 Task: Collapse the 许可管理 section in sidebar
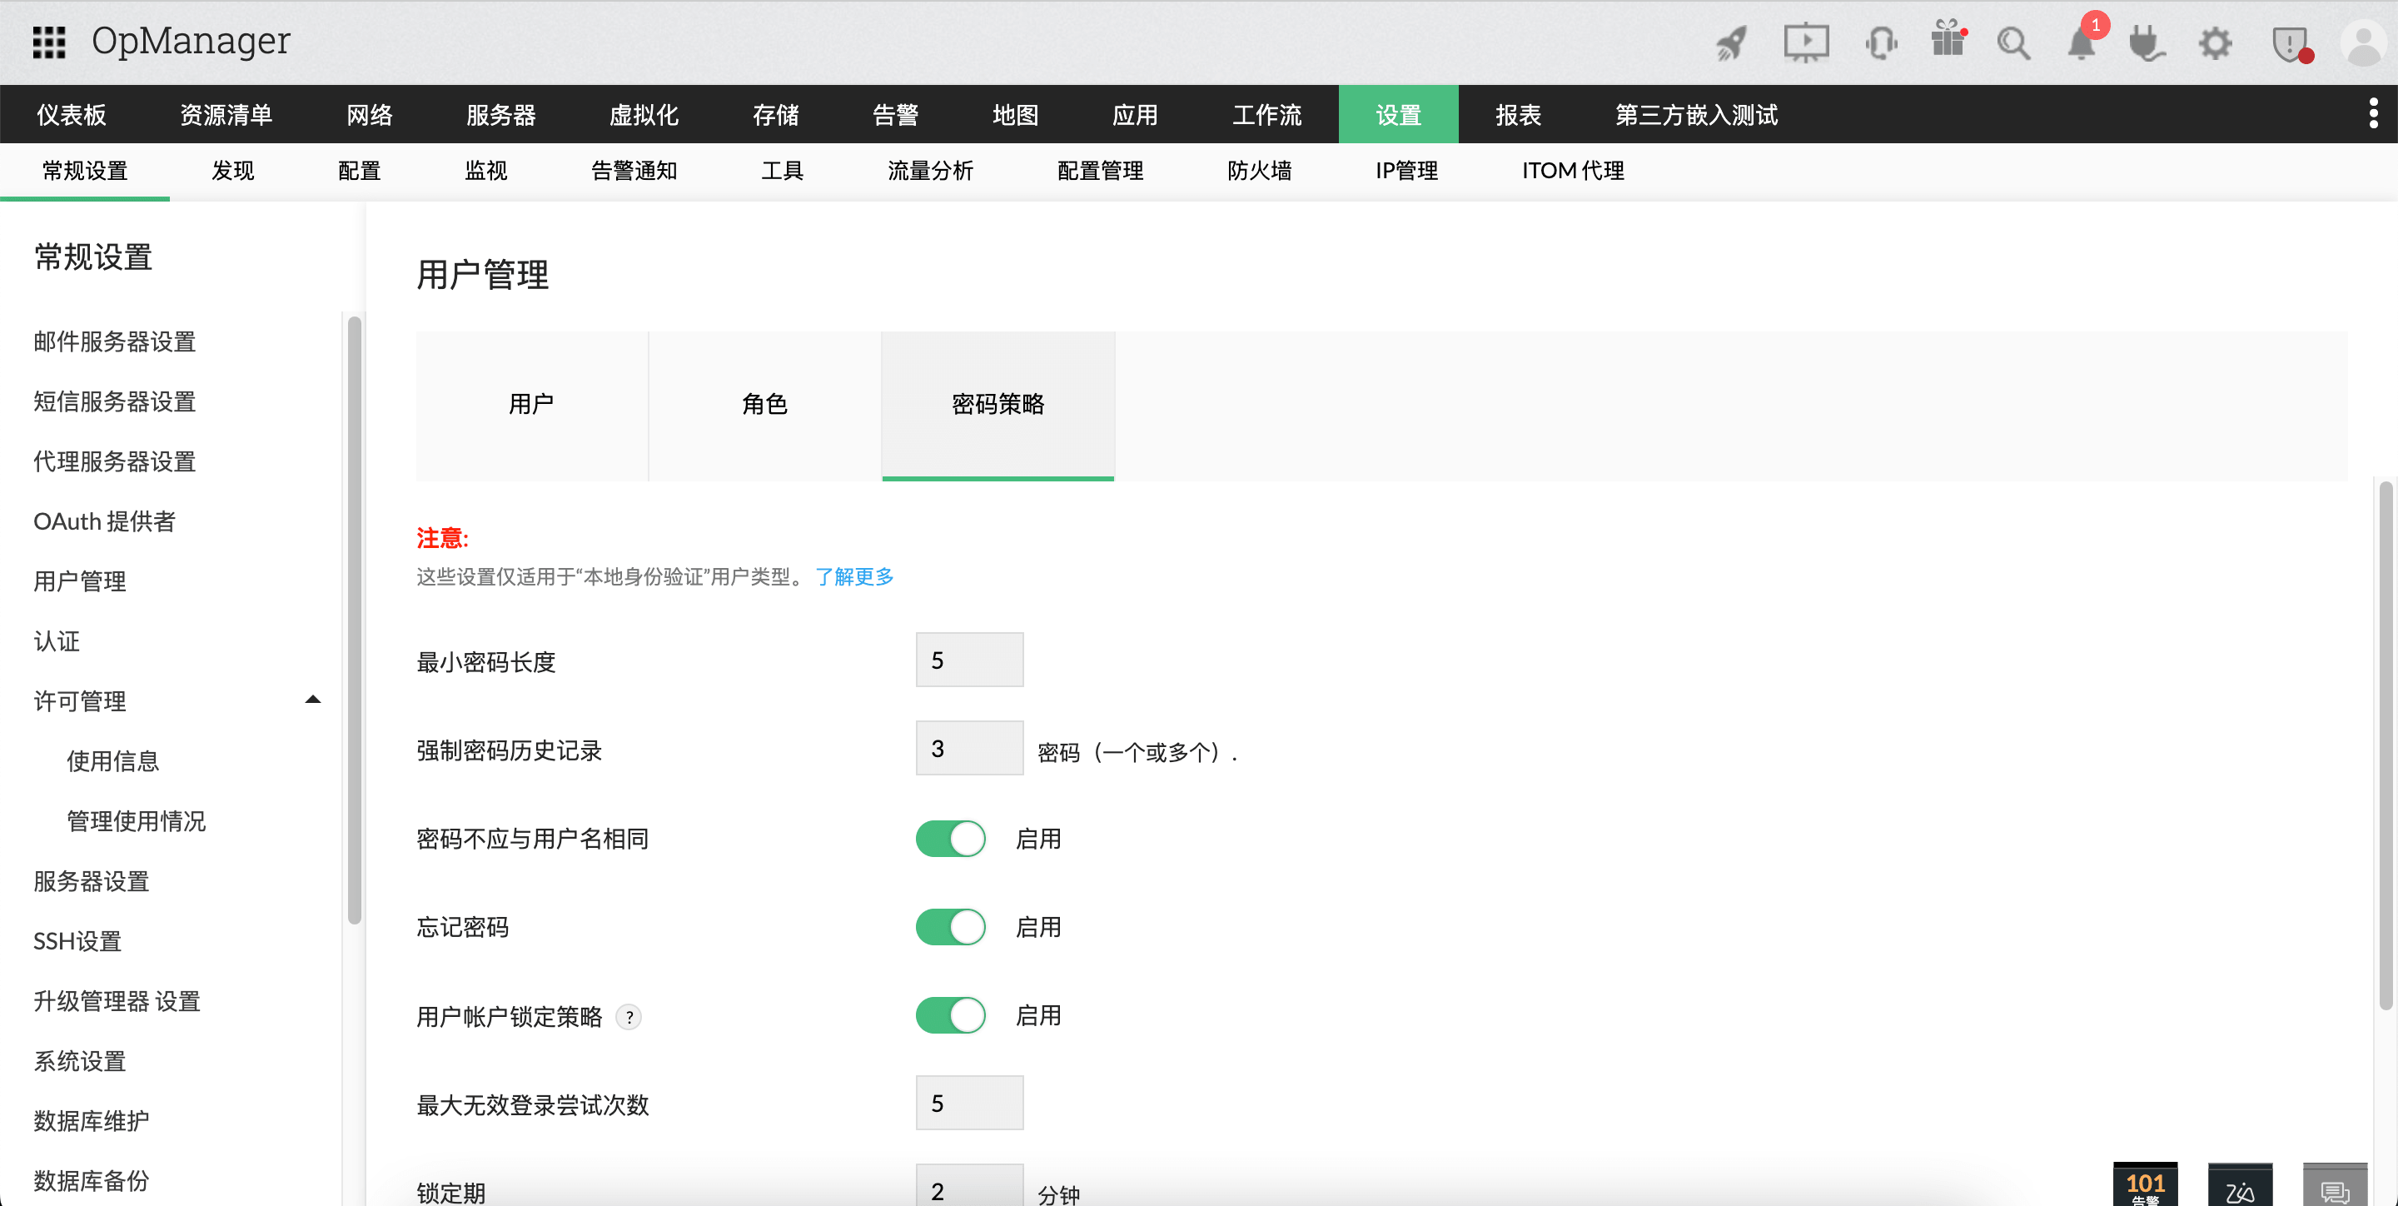[x=313, y=700]
